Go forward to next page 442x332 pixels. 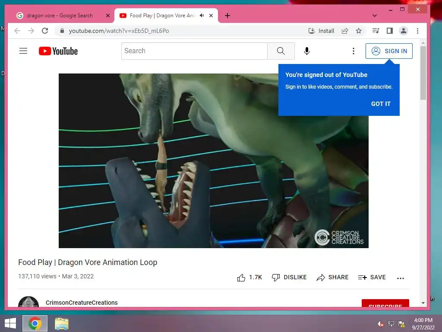31,31
